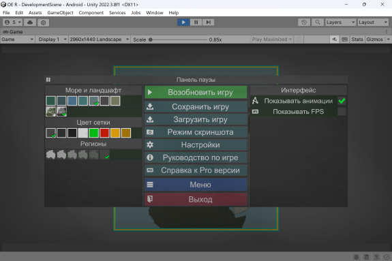Select the first regions opacity map icon
Image resolution: width=392 pixels, height=261 pixels.
coord(50,155)
